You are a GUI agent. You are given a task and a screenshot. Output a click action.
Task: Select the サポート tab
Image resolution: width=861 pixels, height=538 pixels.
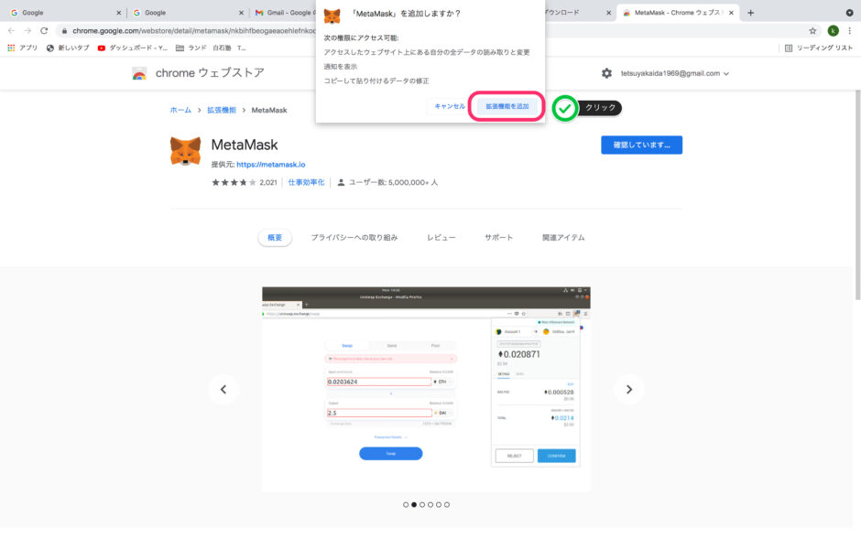pyautogui.click(x=498, y=238)
